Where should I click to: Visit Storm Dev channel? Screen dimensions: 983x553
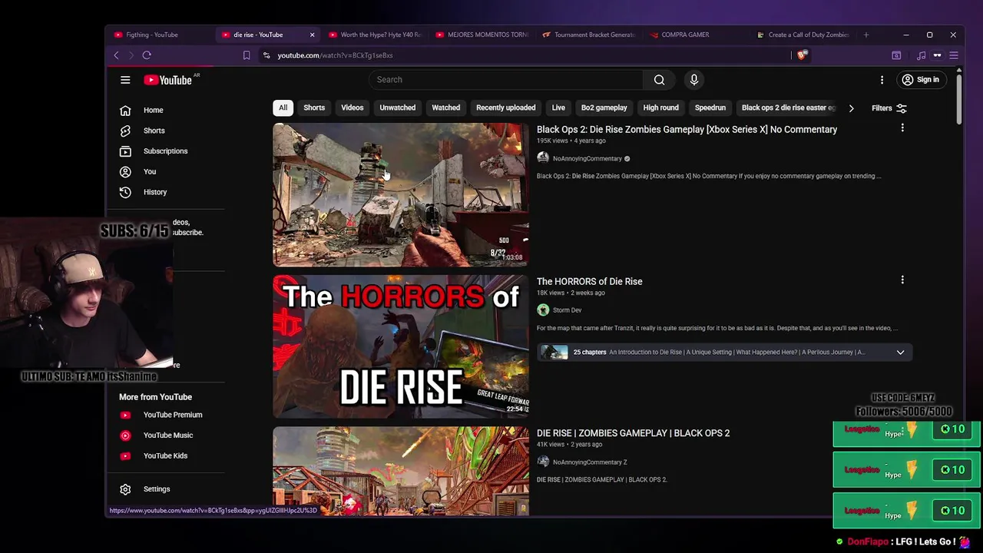pyautogui.click(x=567, y=310)
